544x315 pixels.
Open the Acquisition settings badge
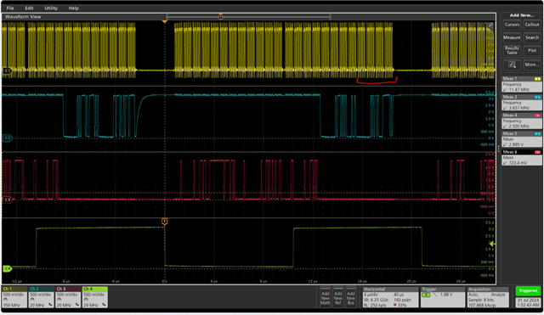tap(487, 297)
